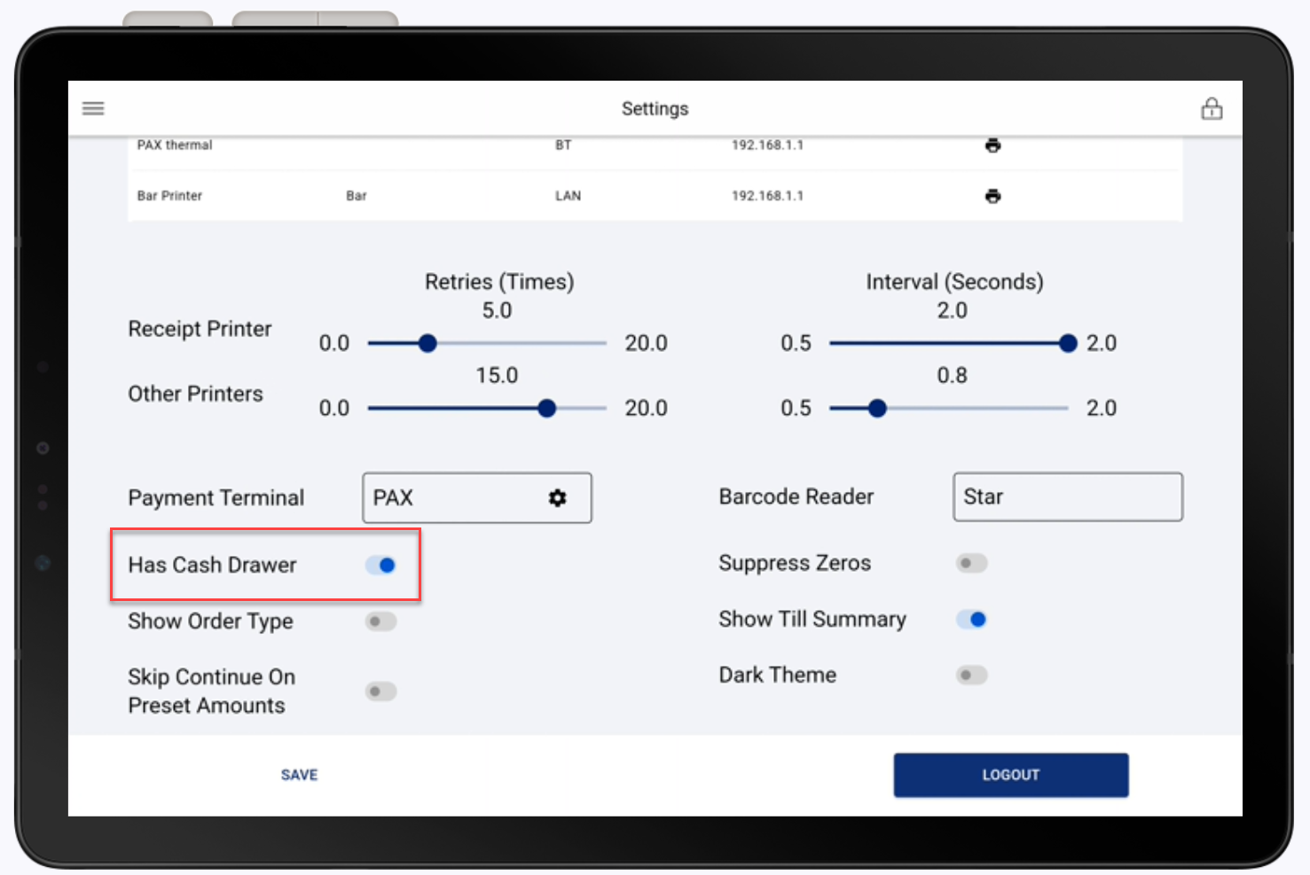
Task: Open PAX payment terminal settings via gear icon
Action: coord(557,497)
